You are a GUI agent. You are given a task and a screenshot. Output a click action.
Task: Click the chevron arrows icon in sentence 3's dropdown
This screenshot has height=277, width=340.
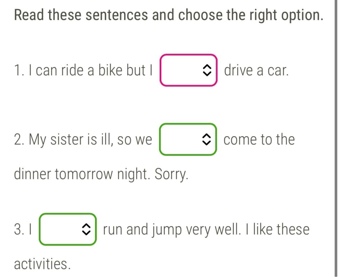point(86,229)
